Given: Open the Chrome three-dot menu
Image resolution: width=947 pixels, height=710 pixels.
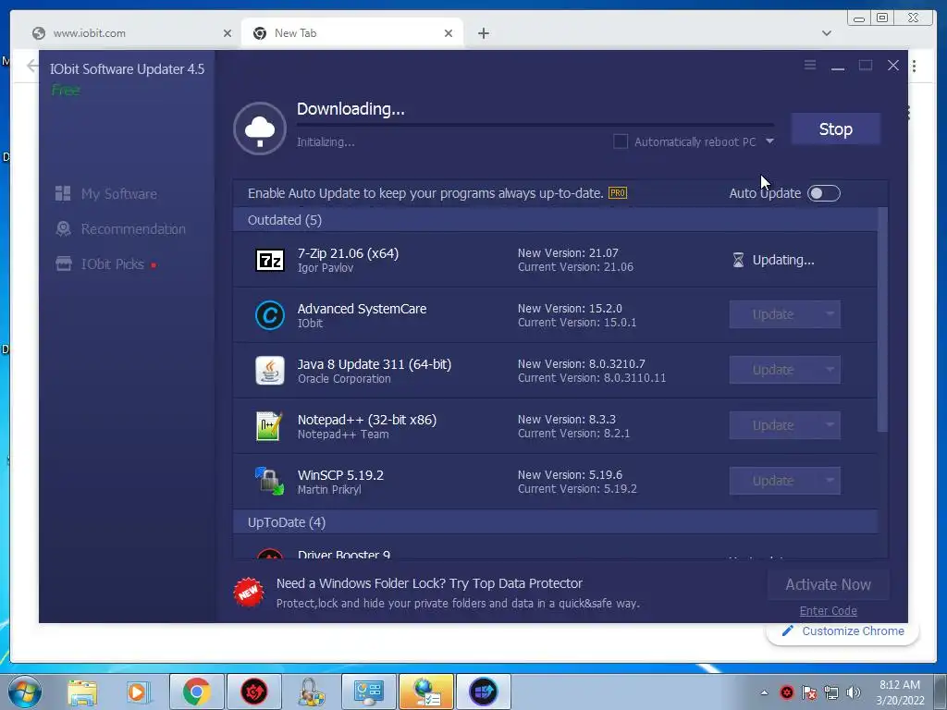Looking at the screenshot, I should click(915, 66).
